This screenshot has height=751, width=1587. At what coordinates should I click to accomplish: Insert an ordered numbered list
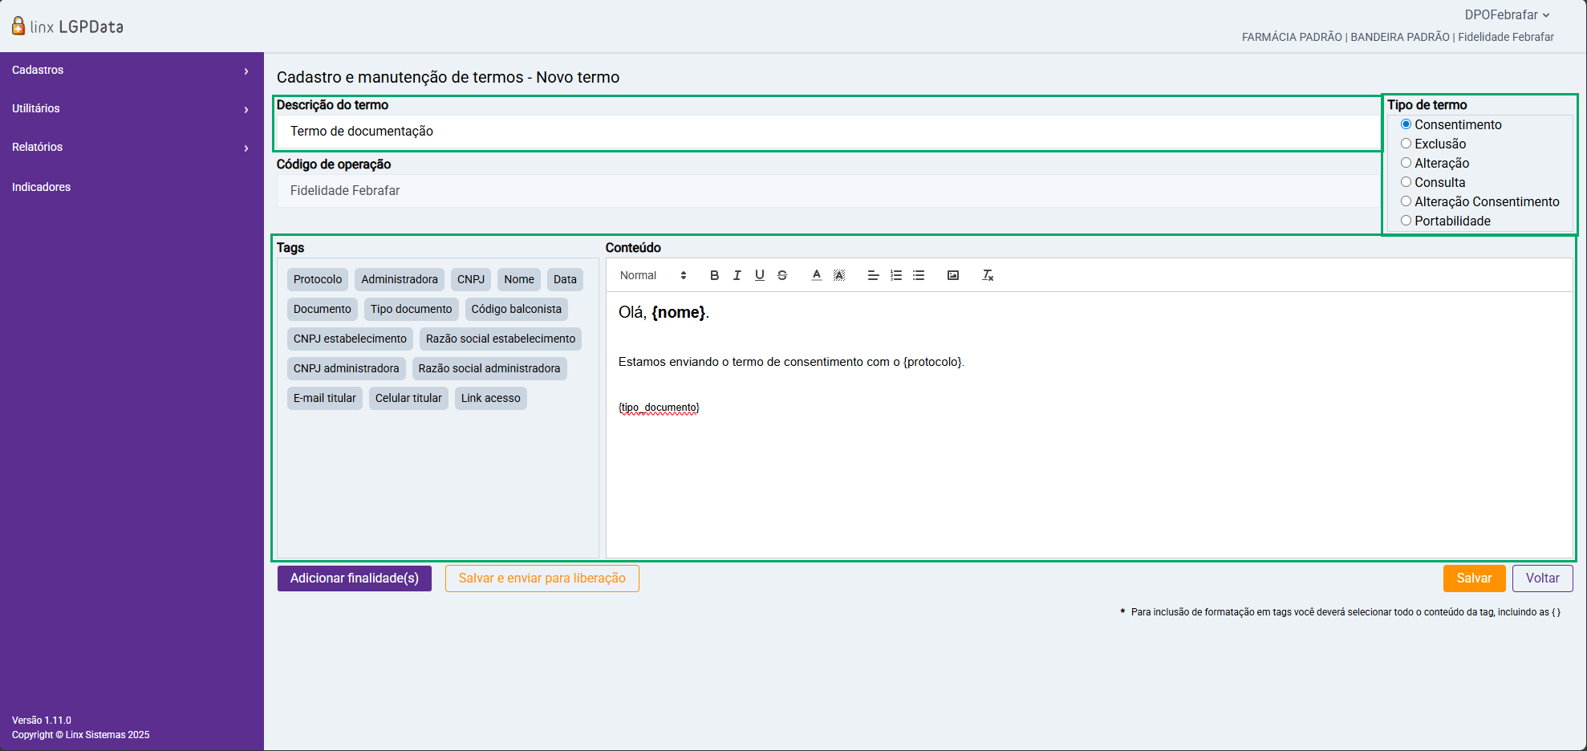[896, 275]
